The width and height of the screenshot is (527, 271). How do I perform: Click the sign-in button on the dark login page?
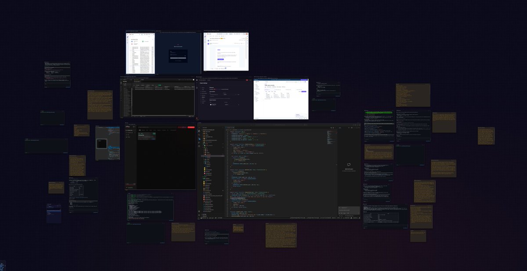tap(178, 58)
